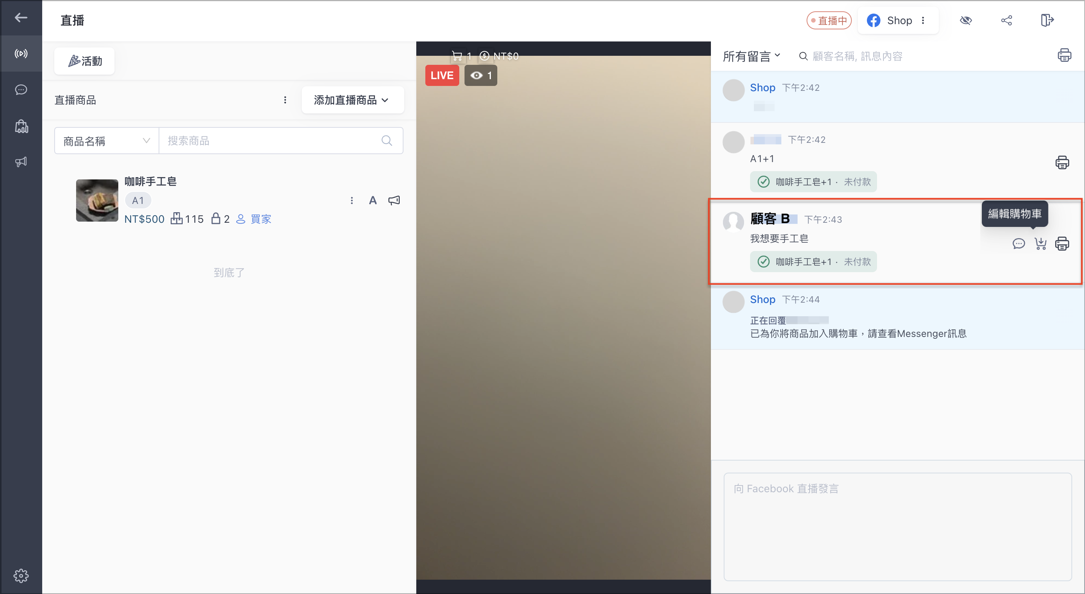Click 編輯購物車 cart icon for 顧客 B
1085x594 pixels.
pos(1040,243)
